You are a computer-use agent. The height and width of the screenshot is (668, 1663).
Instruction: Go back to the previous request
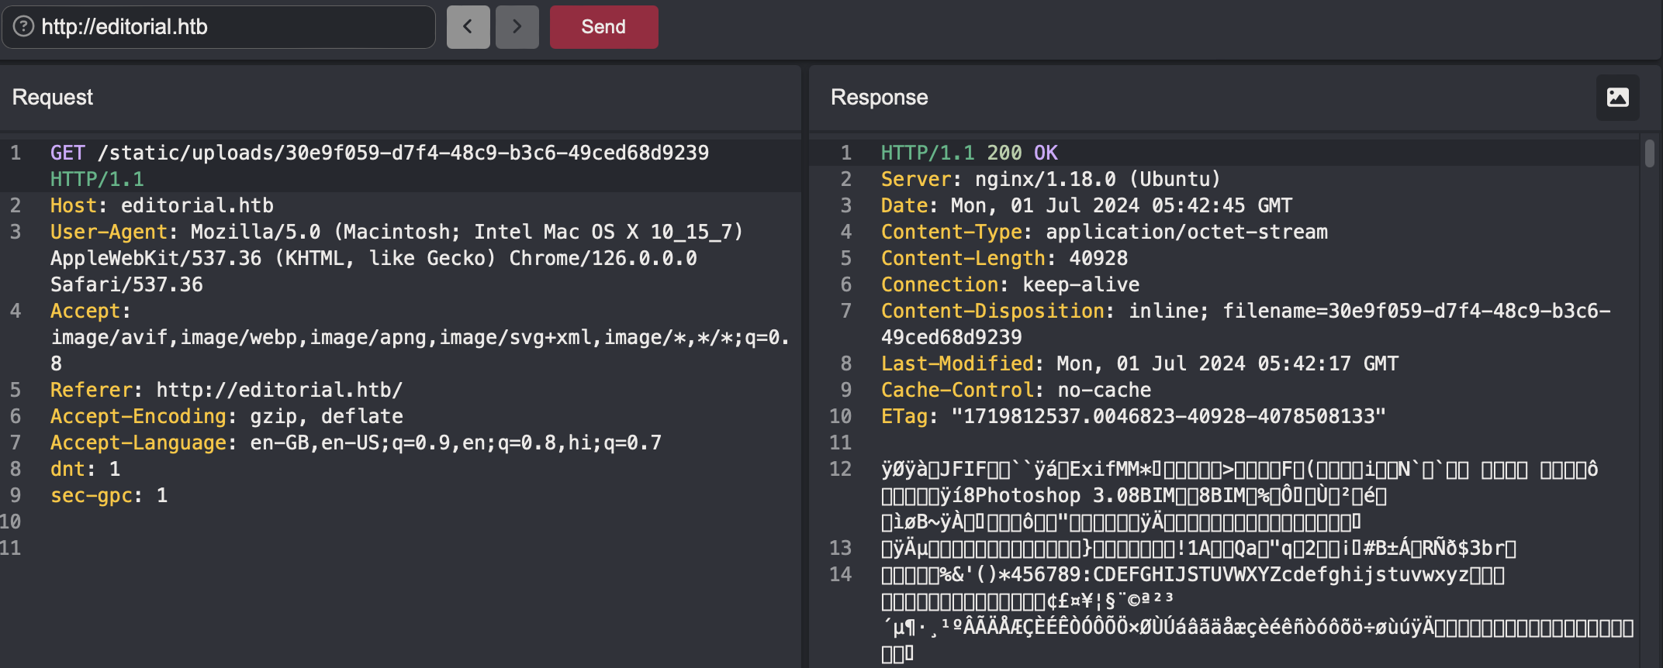point(468,27)
